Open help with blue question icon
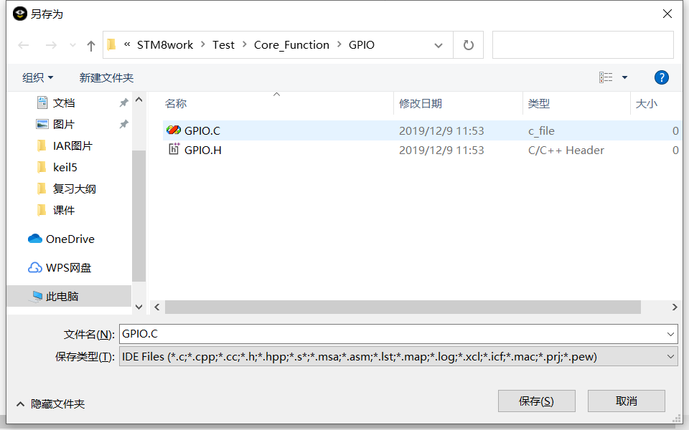This screenshot has width=689, height=430. pos(661,77)
